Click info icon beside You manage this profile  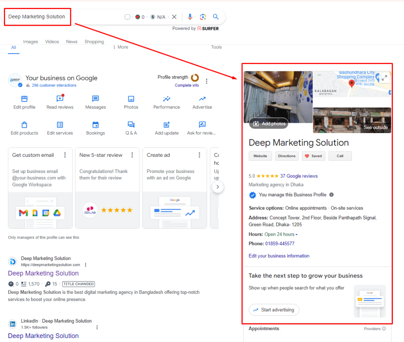point(331,195)
